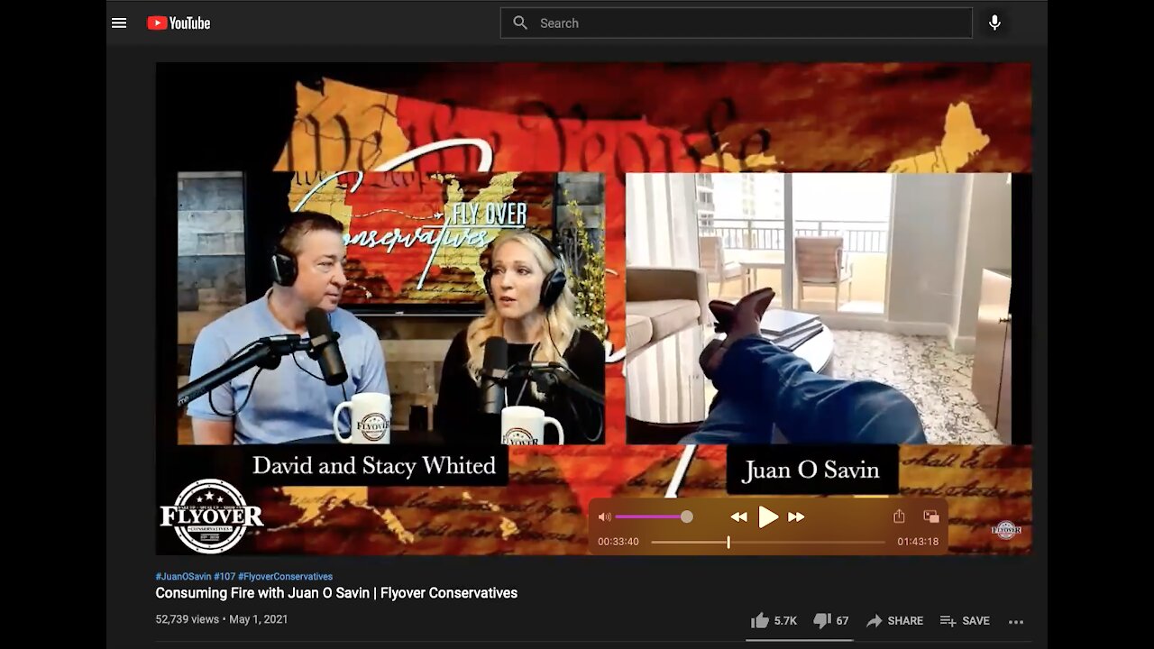
Task: Open the #107 hashtag link
Action: (224, 577)
